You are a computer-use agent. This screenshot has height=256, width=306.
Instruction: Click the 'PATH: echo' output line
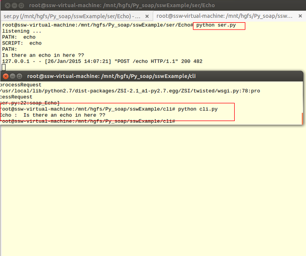[x=19, y=37]
